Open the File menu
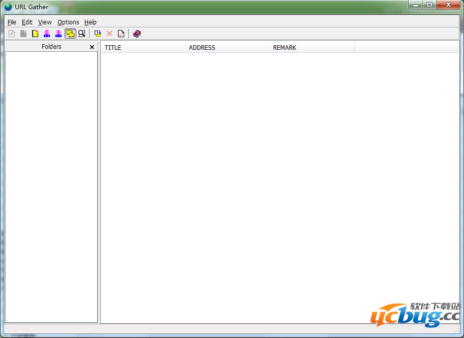 [x=12, y=22]
